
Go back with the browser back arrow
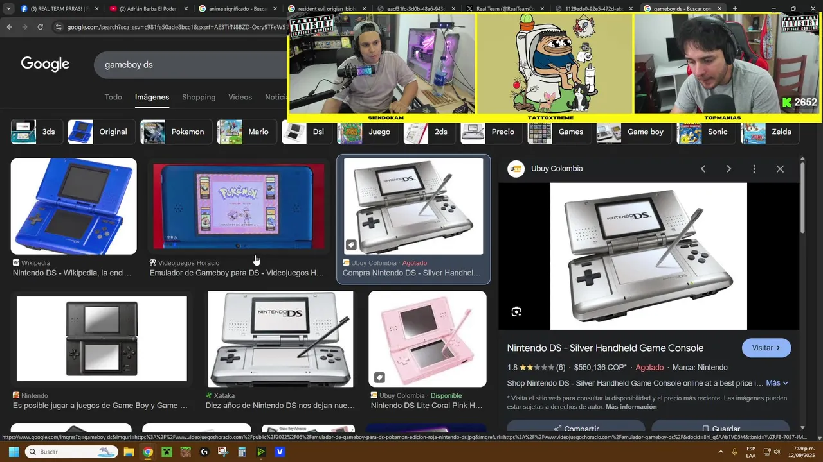[x=9, y=27]
